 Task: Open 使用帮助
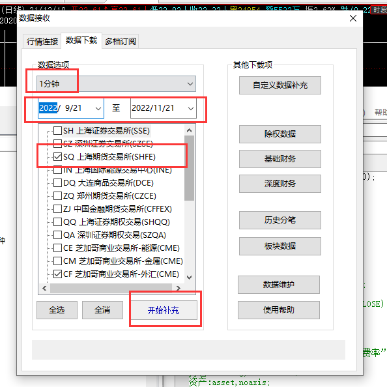point(279,310)
